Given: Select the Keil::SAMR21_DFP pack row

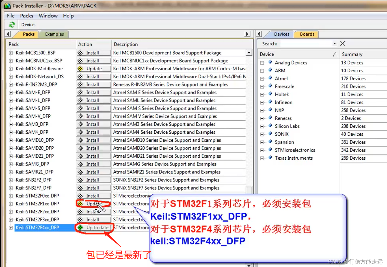Looking at the screenshot, I should [34, 172].
